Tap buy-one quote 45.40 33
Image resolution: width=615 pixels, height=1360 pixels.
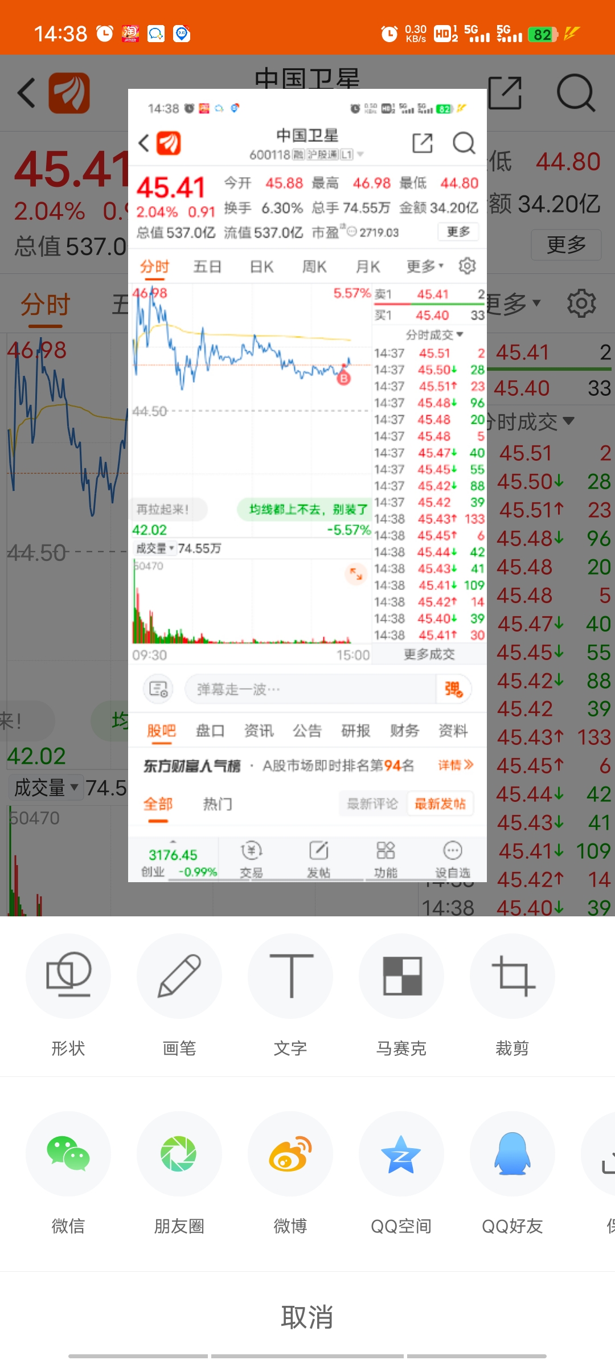click(552, 388)
